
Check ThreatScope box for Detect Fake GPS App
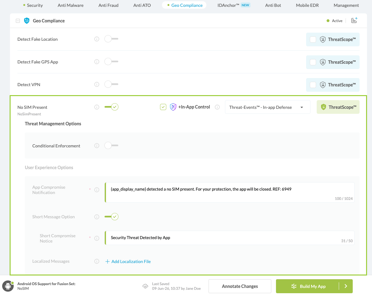(x=313, y=62)
